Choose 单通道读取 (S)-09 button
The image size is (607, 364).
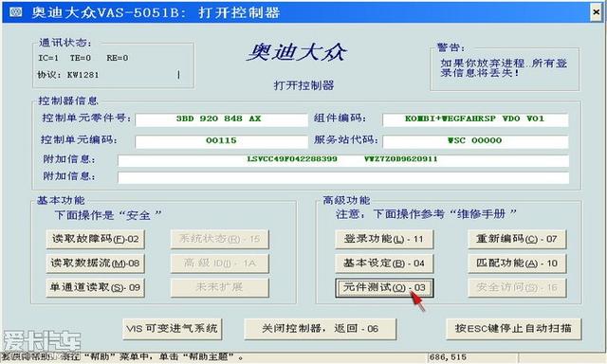point(95,287)
